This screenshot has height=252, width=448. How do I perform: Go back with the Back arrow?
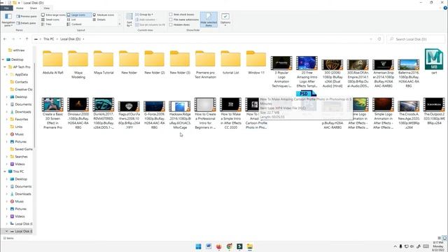click(x=5, y=39)
